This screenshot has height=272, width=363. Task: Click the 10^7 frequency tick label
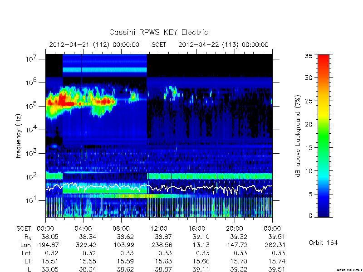click(x=32, y=59)
